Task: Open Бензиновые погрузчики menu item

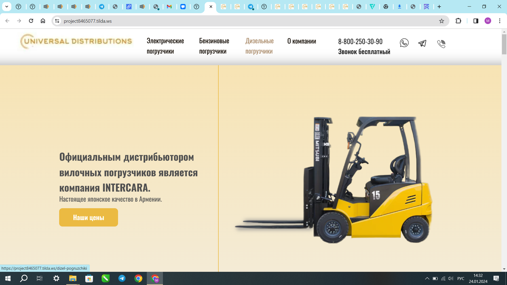Action: click(x=214, y=46)
